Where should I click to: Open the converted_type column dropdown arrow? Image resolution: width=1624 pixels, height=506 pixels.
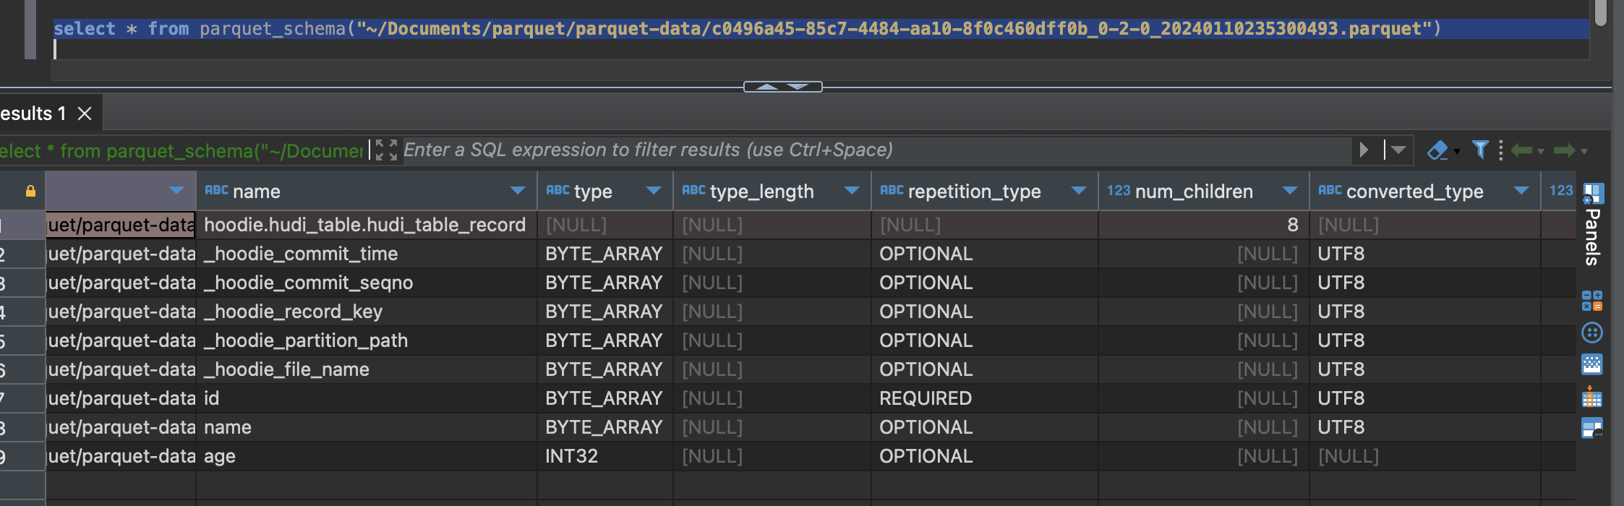coord(1521,191)
